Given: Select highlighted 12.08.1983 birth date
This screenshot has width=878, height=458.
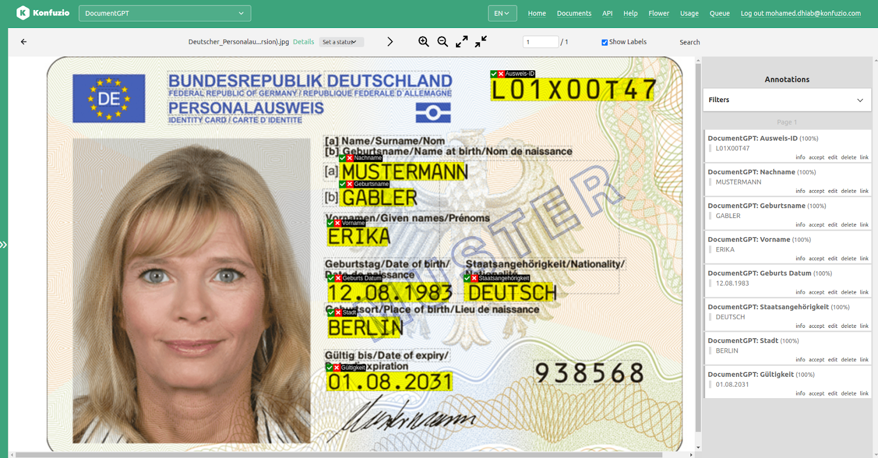Looking at the screenshot, I should coord(390,293).
